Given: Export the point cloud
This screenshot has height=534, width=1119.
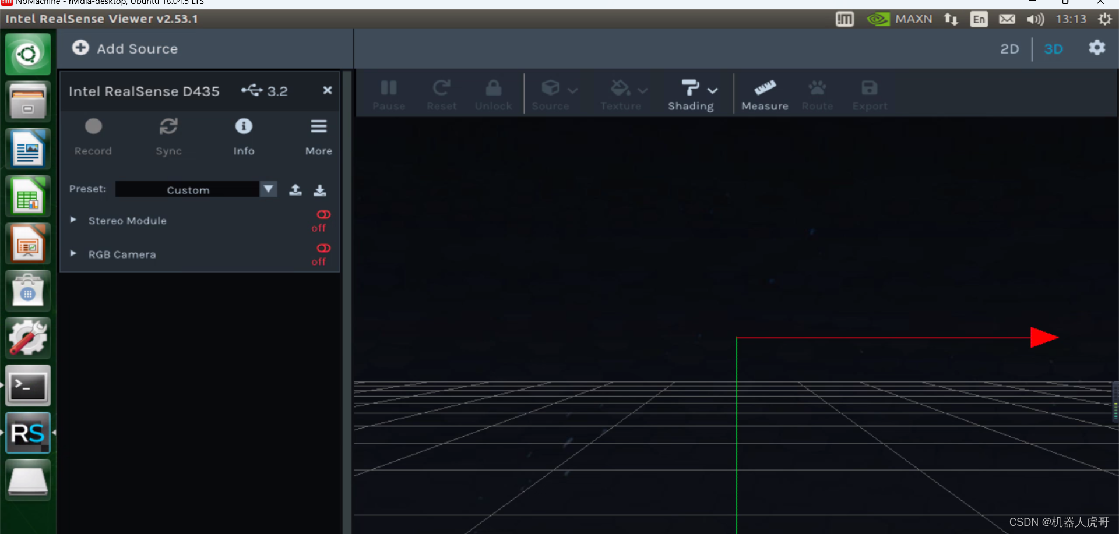Looking at the screenshot, I should point(870,95).
